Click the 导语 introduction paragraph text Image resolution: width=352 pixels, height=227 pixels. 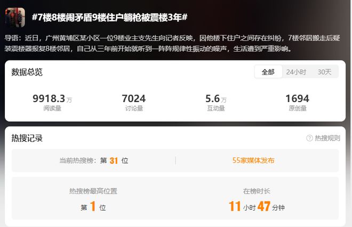(172, 43)
